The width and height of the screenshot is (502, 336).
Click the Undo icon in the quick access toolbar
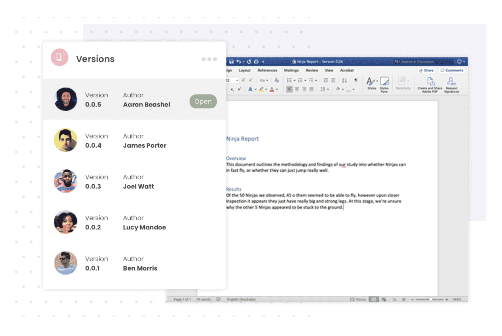239,61
